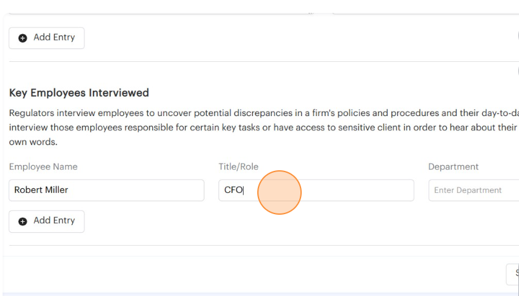Click the word Miller in the name field
The image size is (519, 296).
[55, 190]
